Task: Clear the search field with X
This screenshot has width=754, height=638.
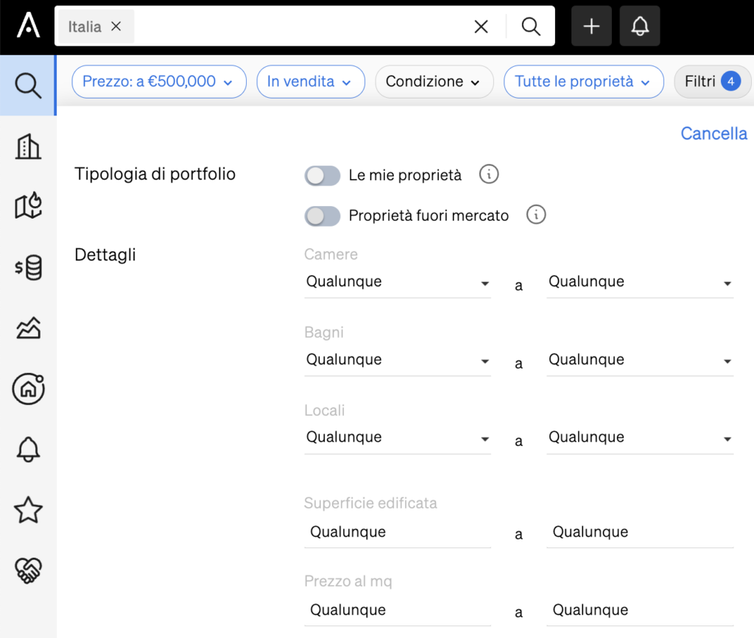Action: click(481, 26)
